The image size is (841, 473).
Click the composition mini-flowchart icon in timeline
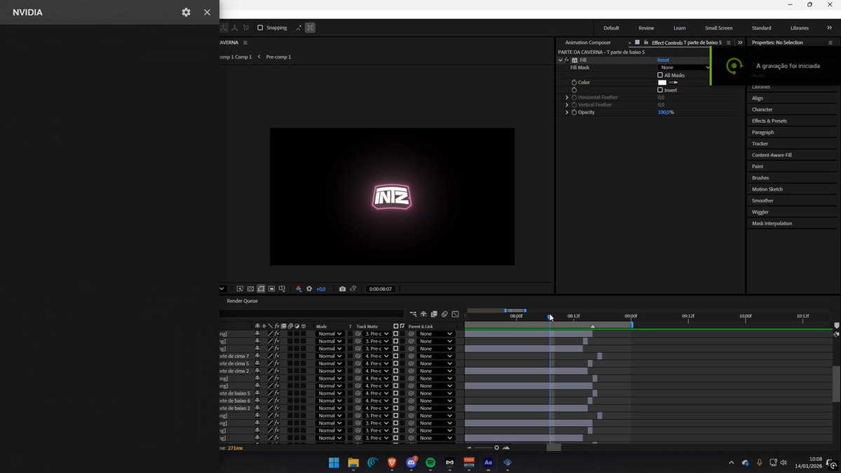click(413, 314)
